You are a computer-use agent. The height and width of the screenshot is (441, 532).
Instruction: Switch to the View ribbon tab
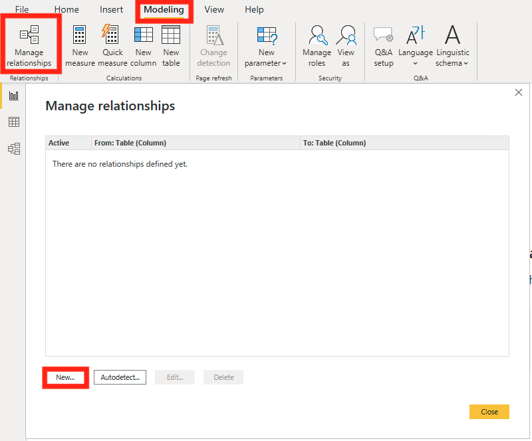click(213, 9)
